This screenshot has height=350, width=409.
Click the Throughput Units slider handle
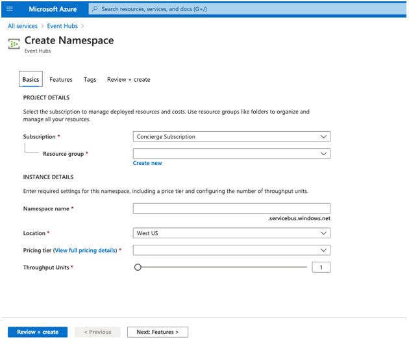(138, 267)
